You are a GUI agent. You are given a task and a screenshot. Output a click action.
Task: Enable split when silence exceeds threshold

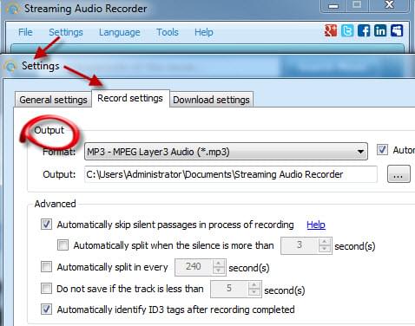point(63,245)
